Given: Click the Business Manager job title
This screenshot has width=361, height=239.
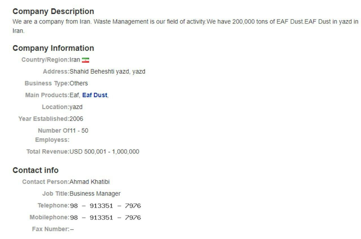Looking at the screenshot, I should [x=95, y=194].
